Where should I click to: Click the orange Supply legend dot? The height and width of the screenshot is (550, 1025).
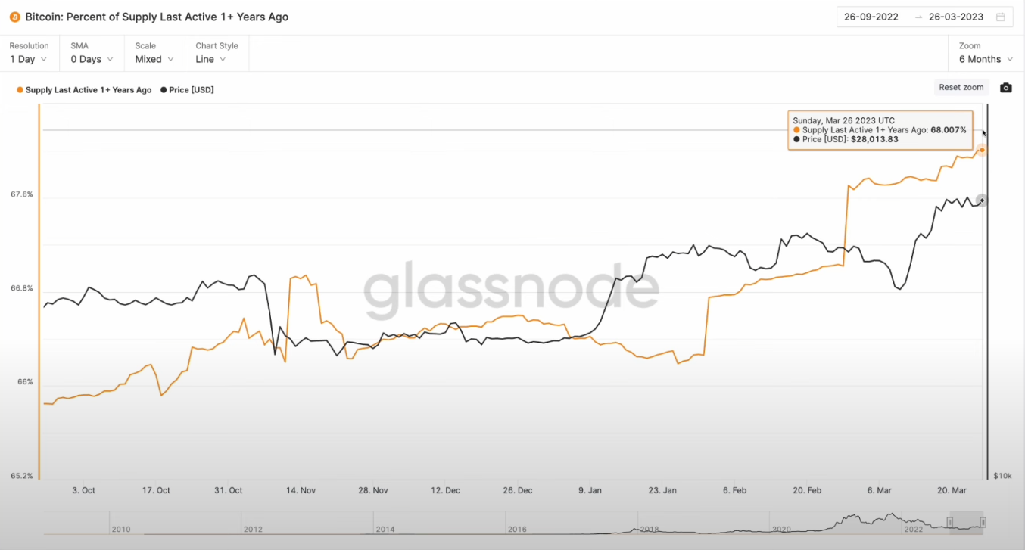point(20,90)
